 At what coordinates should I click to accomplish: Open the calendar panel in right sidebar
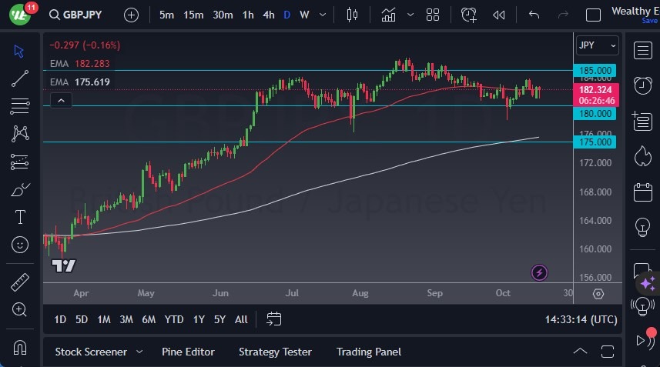tap(642, 192)
